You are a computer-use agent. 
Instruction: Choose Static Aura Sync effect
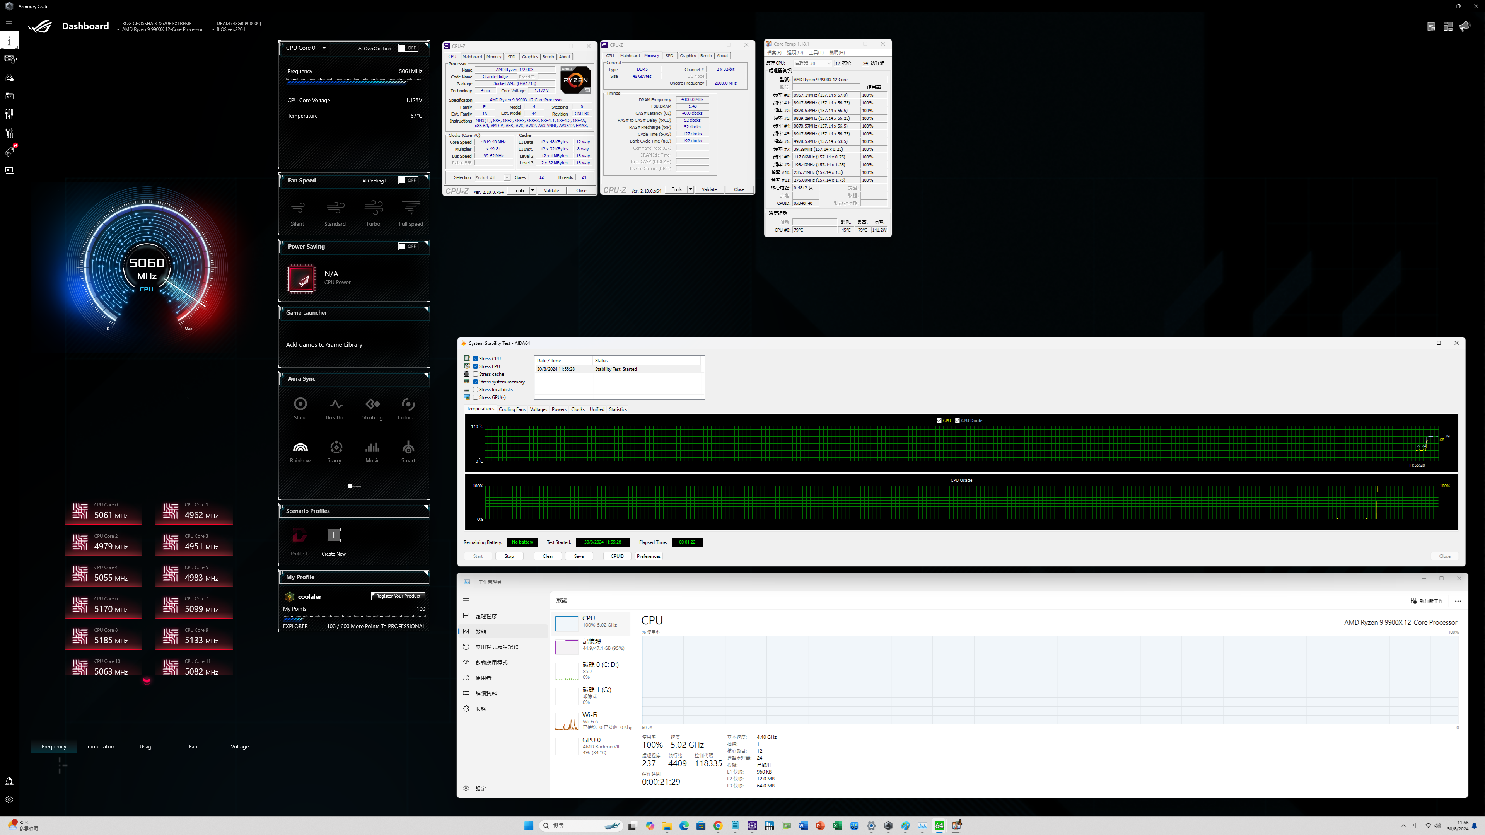tap(300, 409)
